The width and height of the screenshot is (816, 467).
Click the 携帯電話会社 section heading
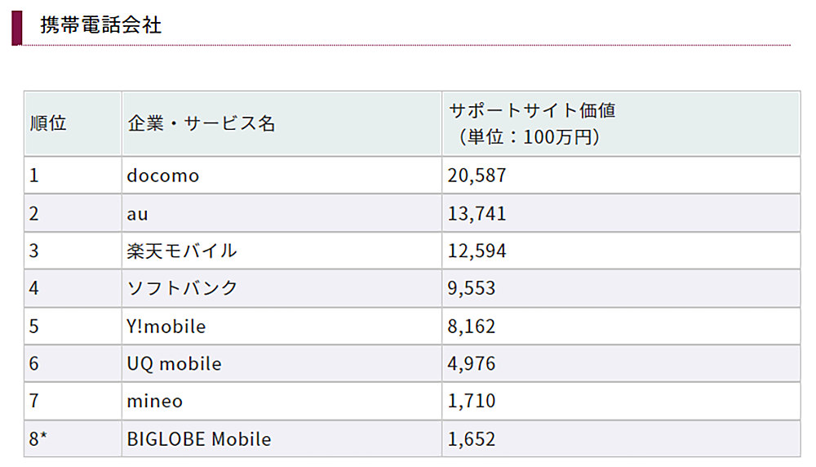pos(101,25)
